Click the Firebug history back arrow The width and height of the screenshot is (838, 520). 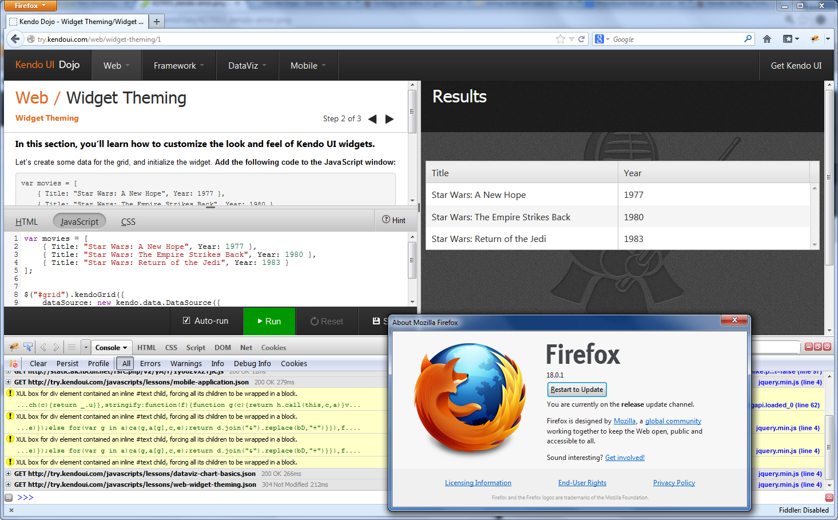pyautogui.click(x=43, y=347)
